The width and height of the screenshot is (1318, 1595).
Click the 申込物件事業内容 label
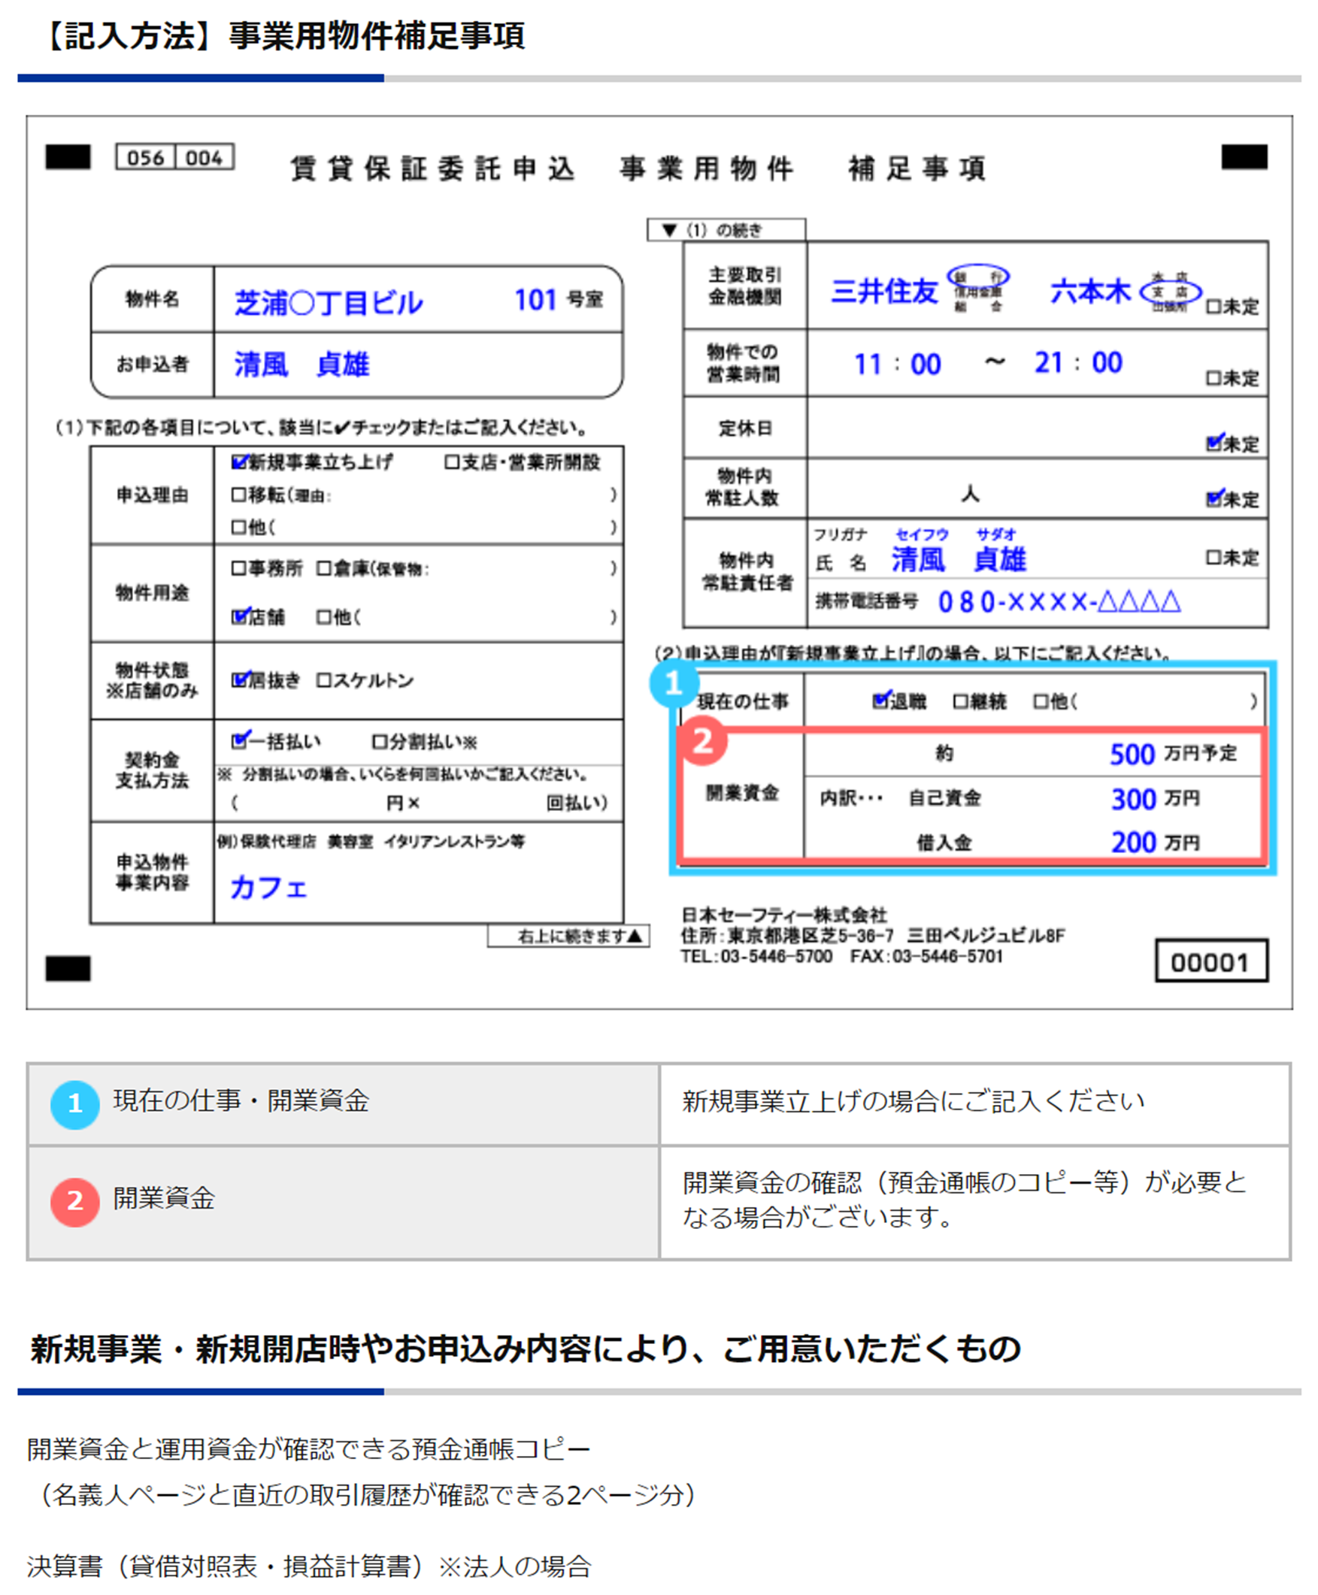(152, 872)
